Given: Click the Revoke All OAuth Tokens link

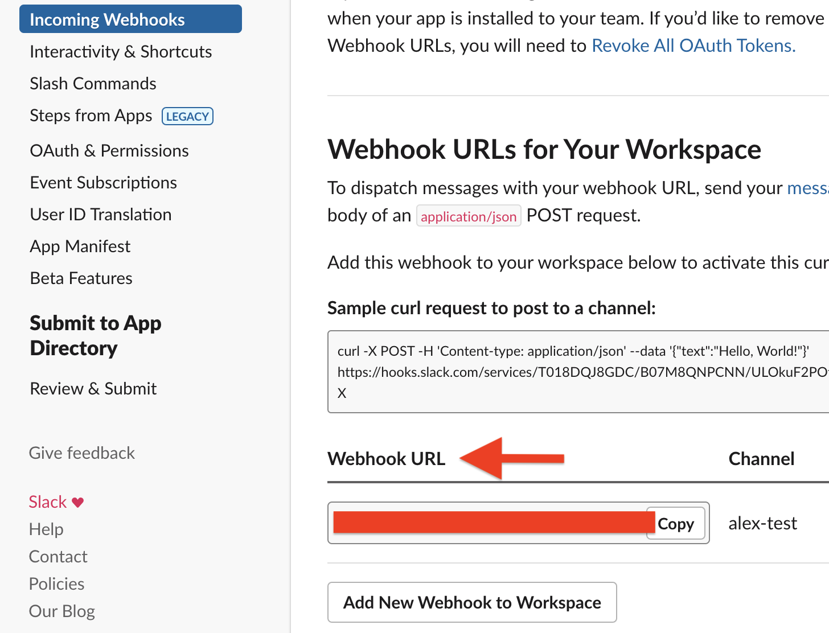Looking at the screenshot, I should (693, 46).
